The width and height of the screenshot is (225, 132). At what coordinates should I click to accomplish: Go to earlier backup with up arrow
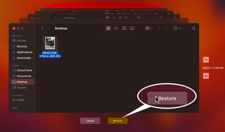click(x=206, y=60)
